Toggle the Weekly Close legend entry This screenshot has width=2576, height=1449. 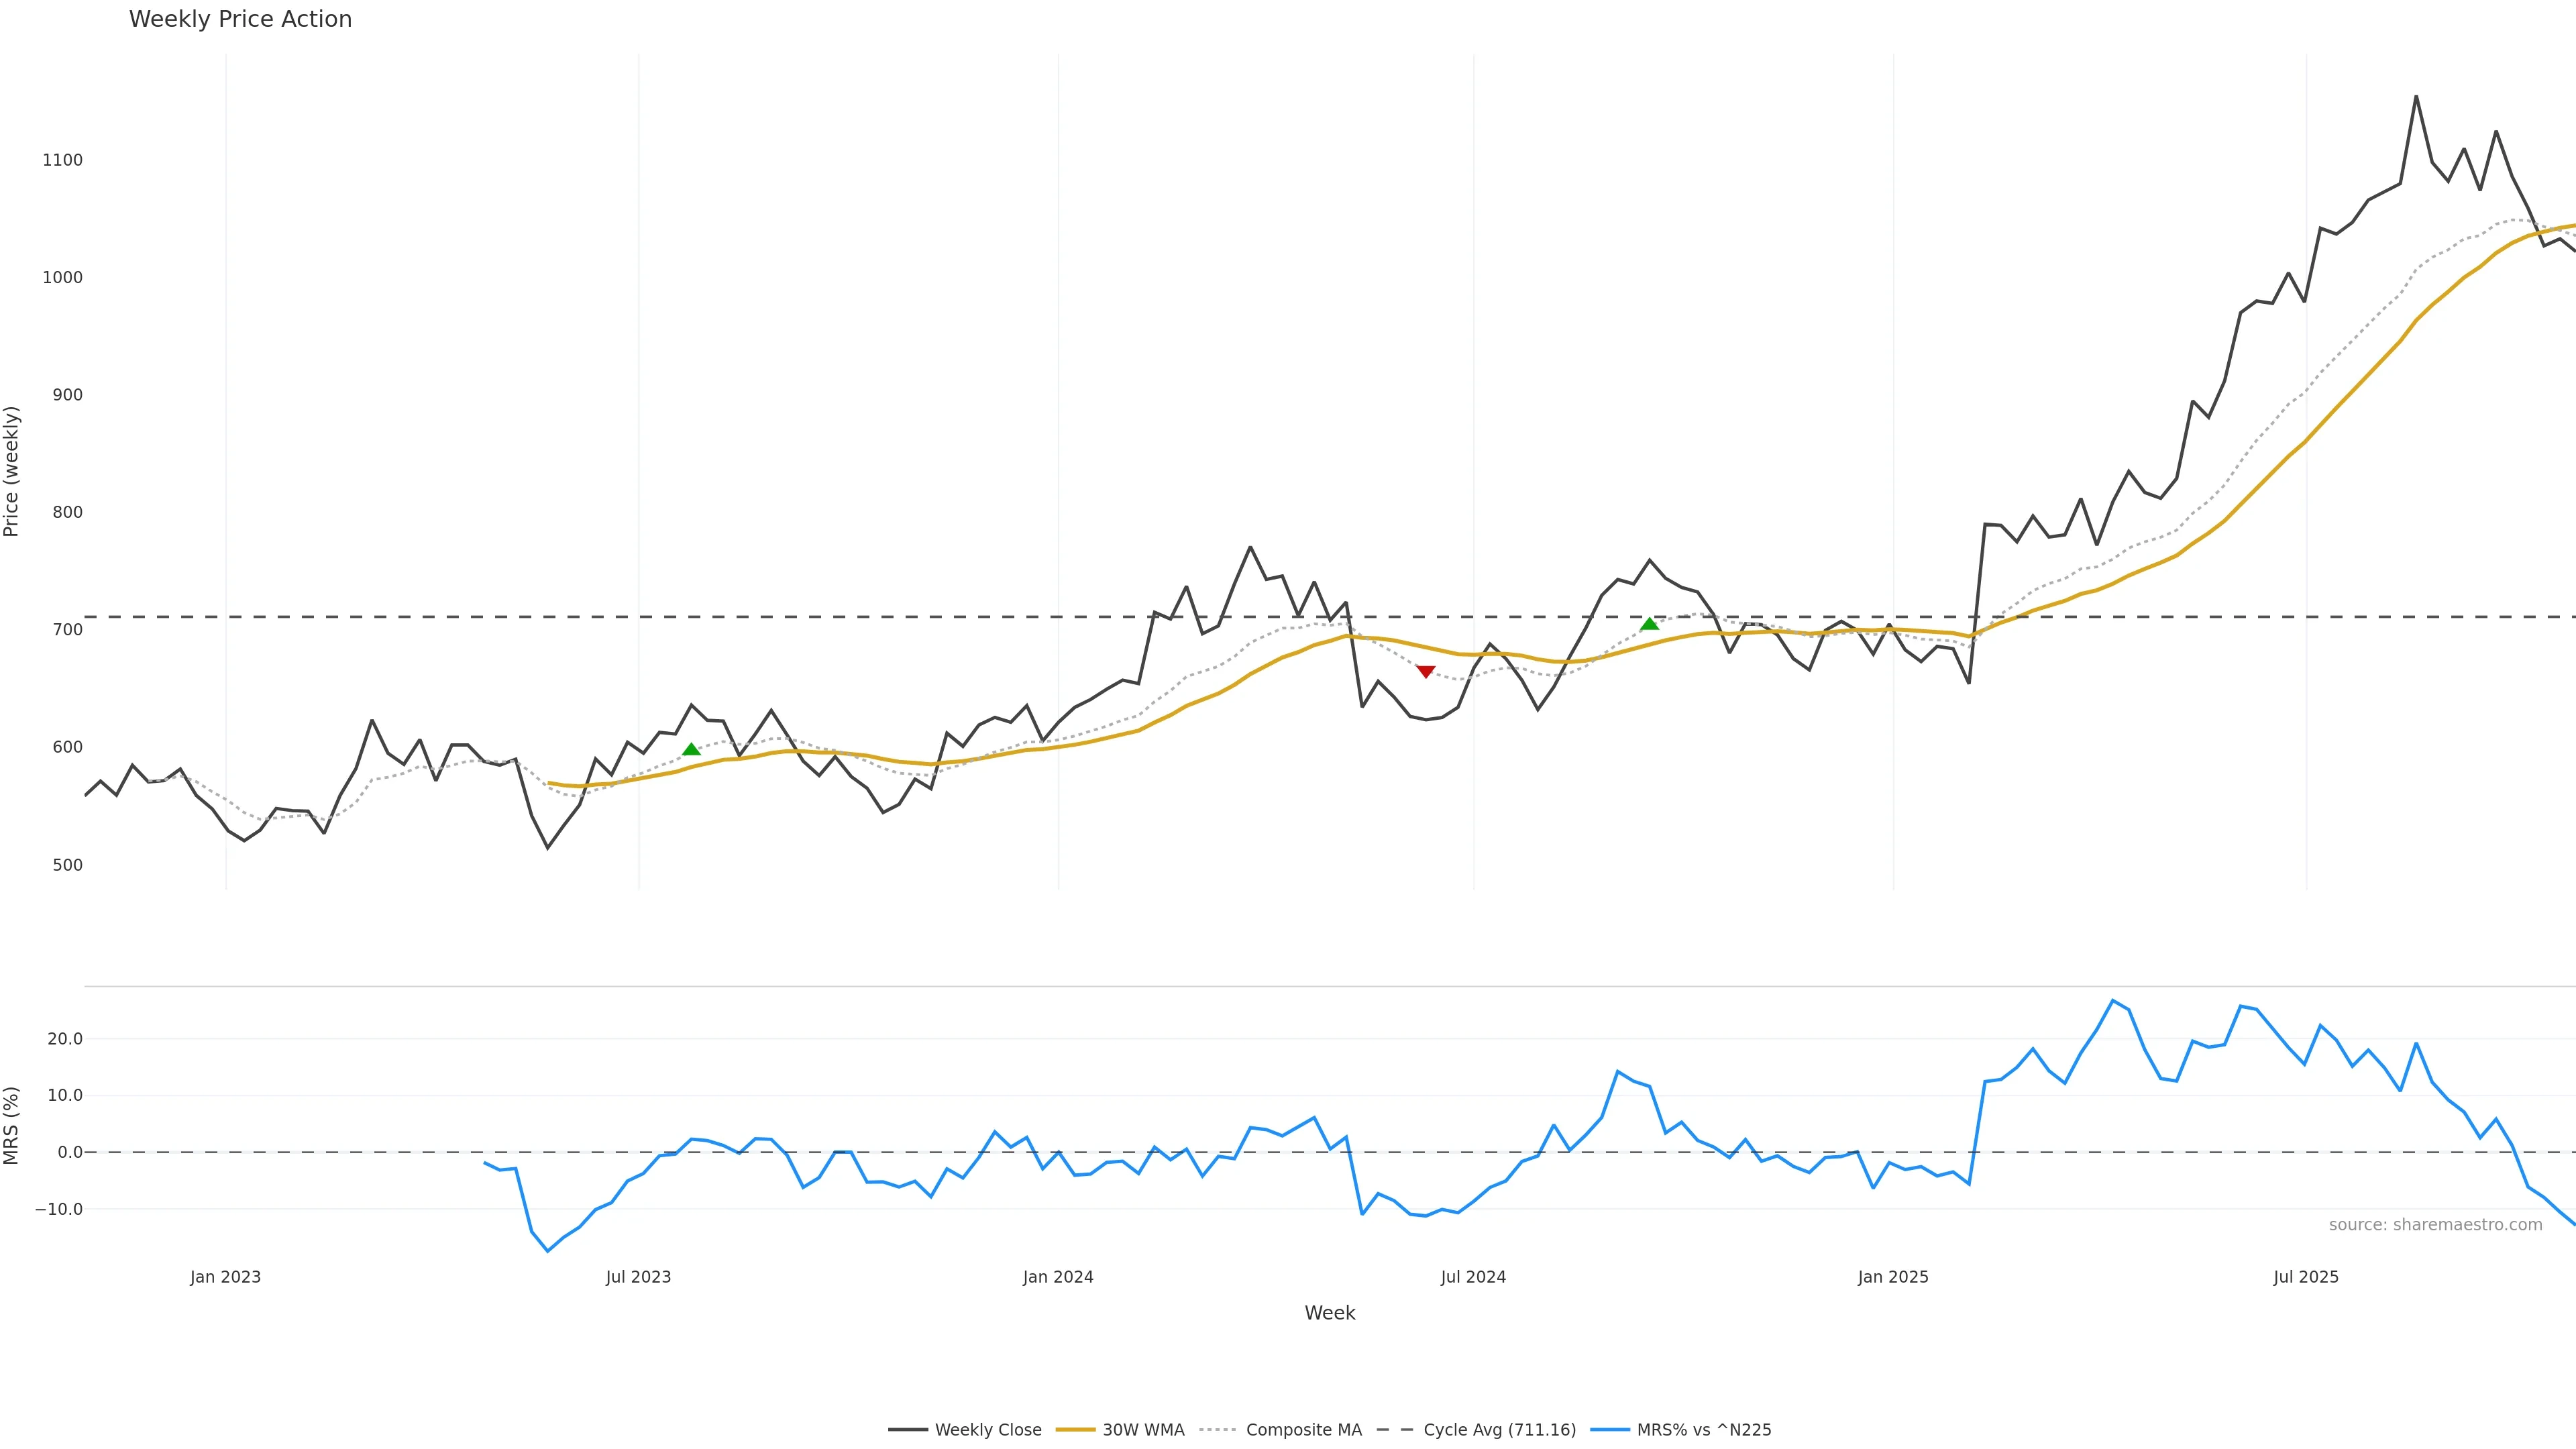coord(987,1430)
